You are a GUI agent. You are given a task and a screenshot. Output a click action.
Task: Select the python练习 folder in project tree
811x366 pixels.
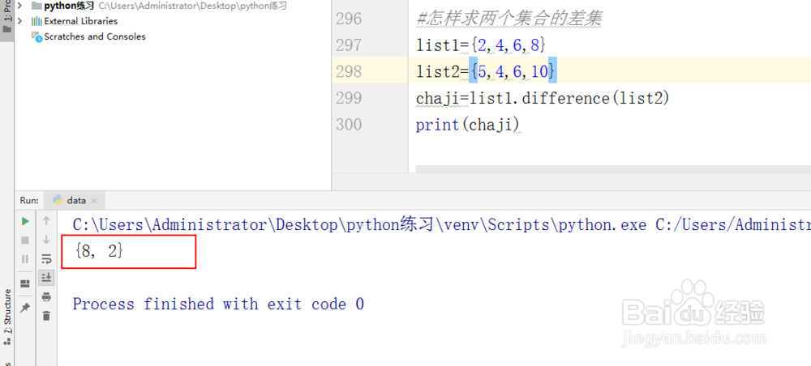pos(69,6)
